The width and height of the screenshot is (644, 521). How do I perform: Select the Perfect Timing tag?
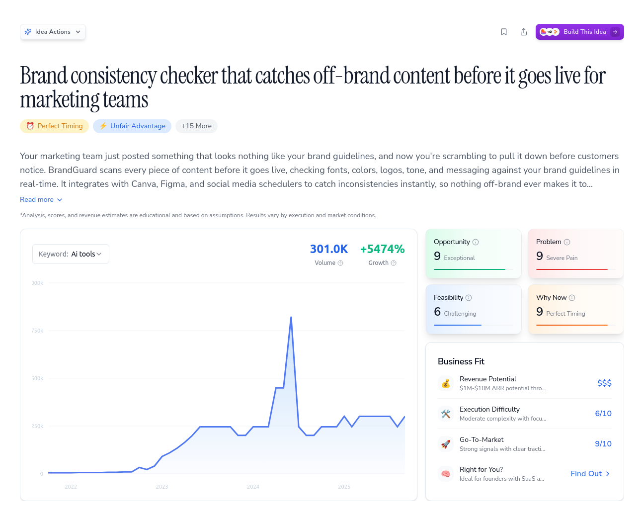(54, 126)
